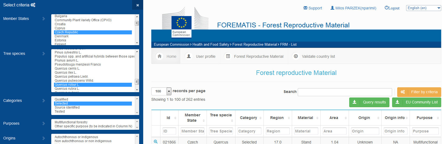
Task: Select Denmark in Member States list
Action: [93, 36]
